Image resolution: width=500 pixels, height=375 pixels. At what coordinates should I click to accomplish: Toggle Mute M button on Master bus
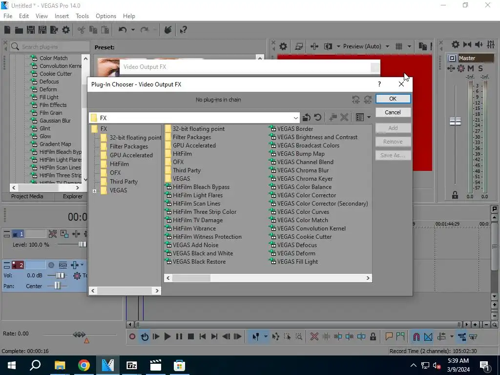tap(471, 68)
